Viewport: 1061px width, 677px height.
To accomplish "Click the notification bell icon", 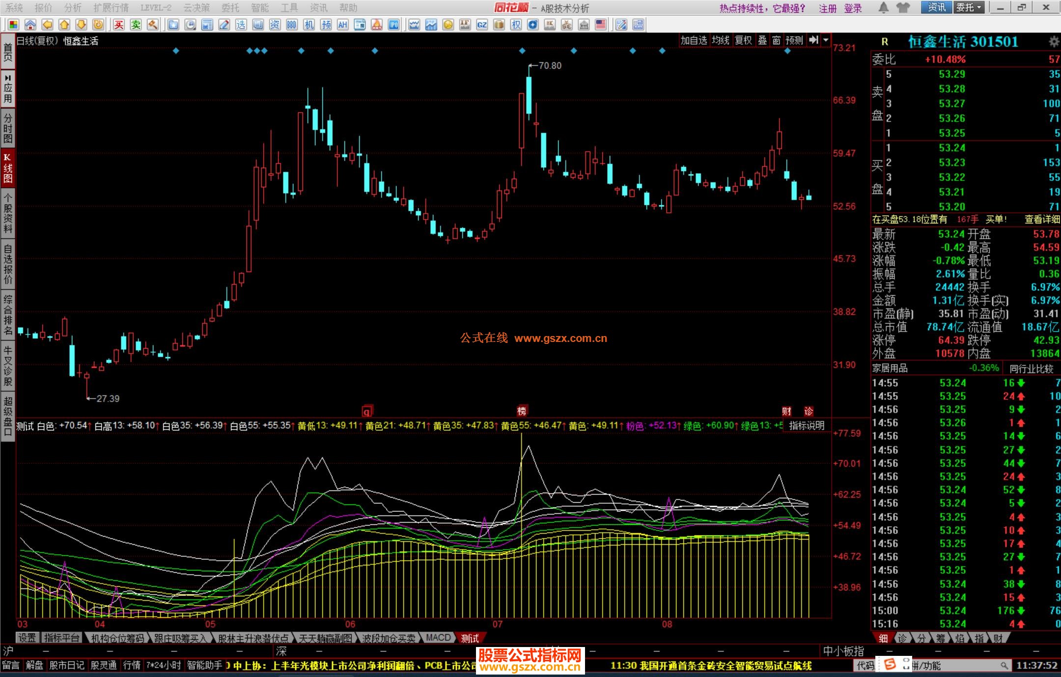I will pyautogui.click(x=883, y=7).
